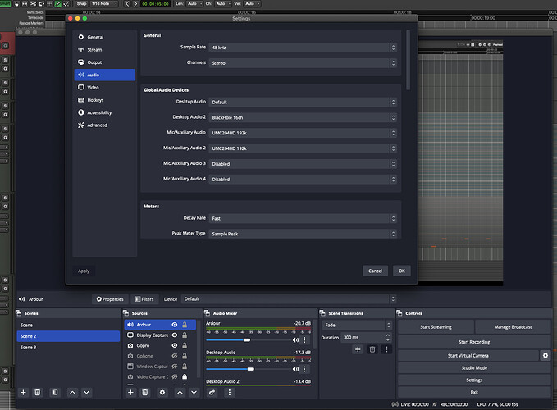Screen dimensions: 557x410
Task: Expand the Desktop Audio 2 device dropdown
Action: click(x=302, y=117)
